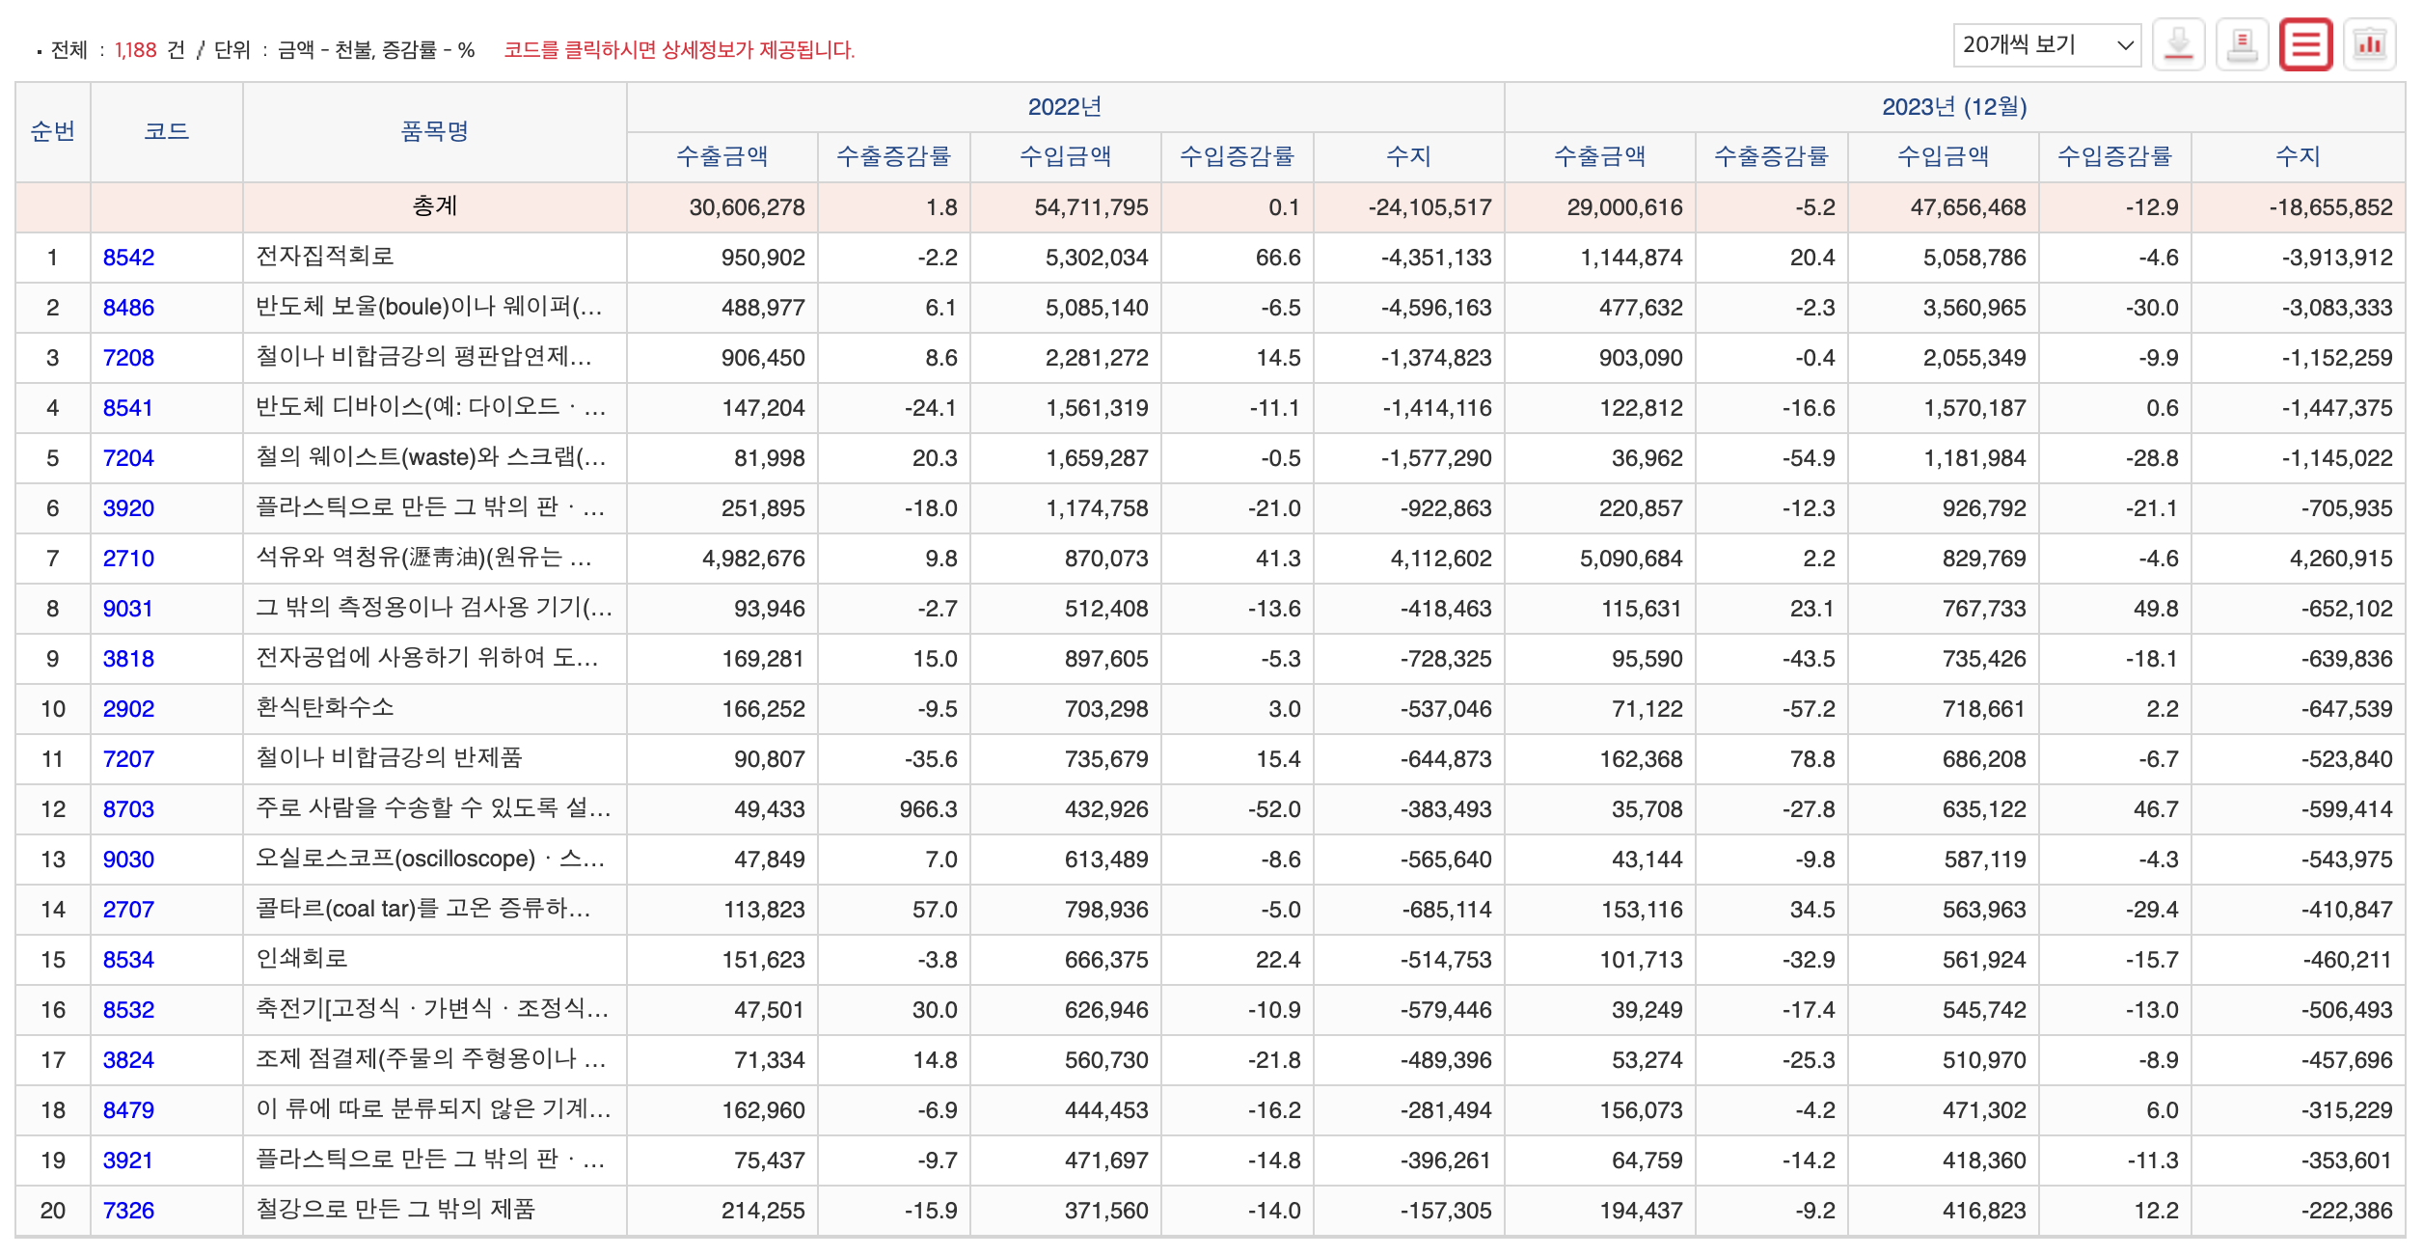Click export growth value 966.3

click(x=928, y=809)
